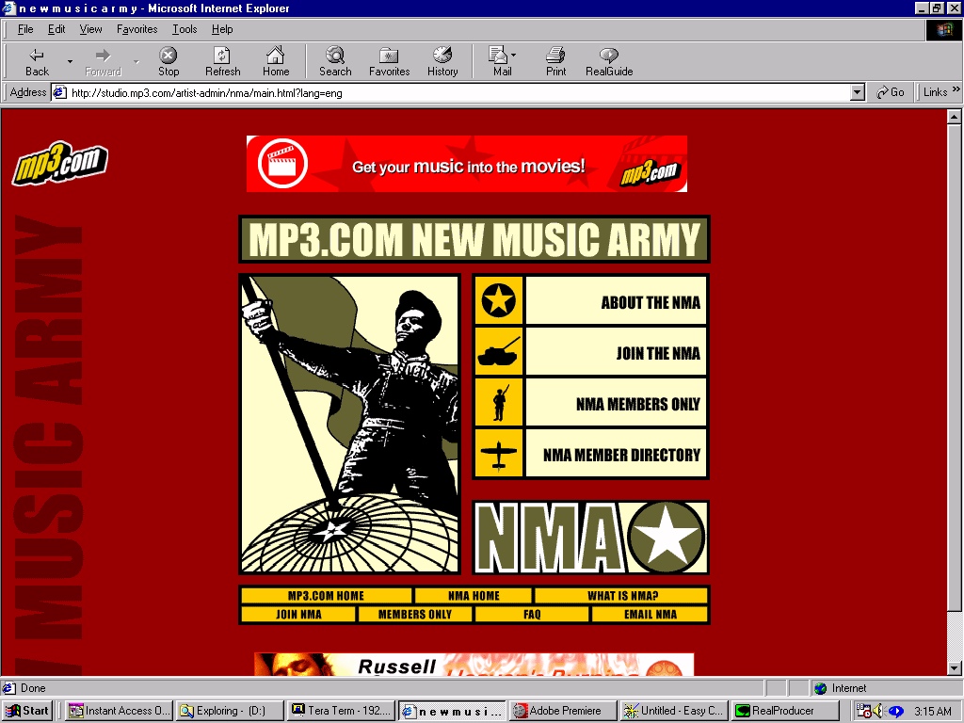Click the airplane icon beside NMA Member Directory
Image resolution: width=964 pixels, height=723 pixels.
[499, 454]
